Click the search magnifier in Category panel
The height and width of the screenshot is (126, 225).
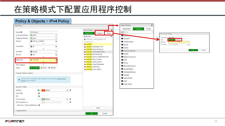click(122, 32)
